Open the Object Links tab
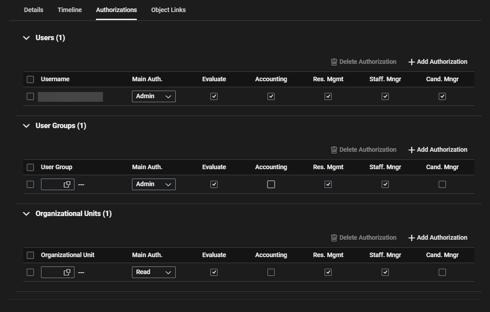 pyautogui.click(x=168, y=10)
